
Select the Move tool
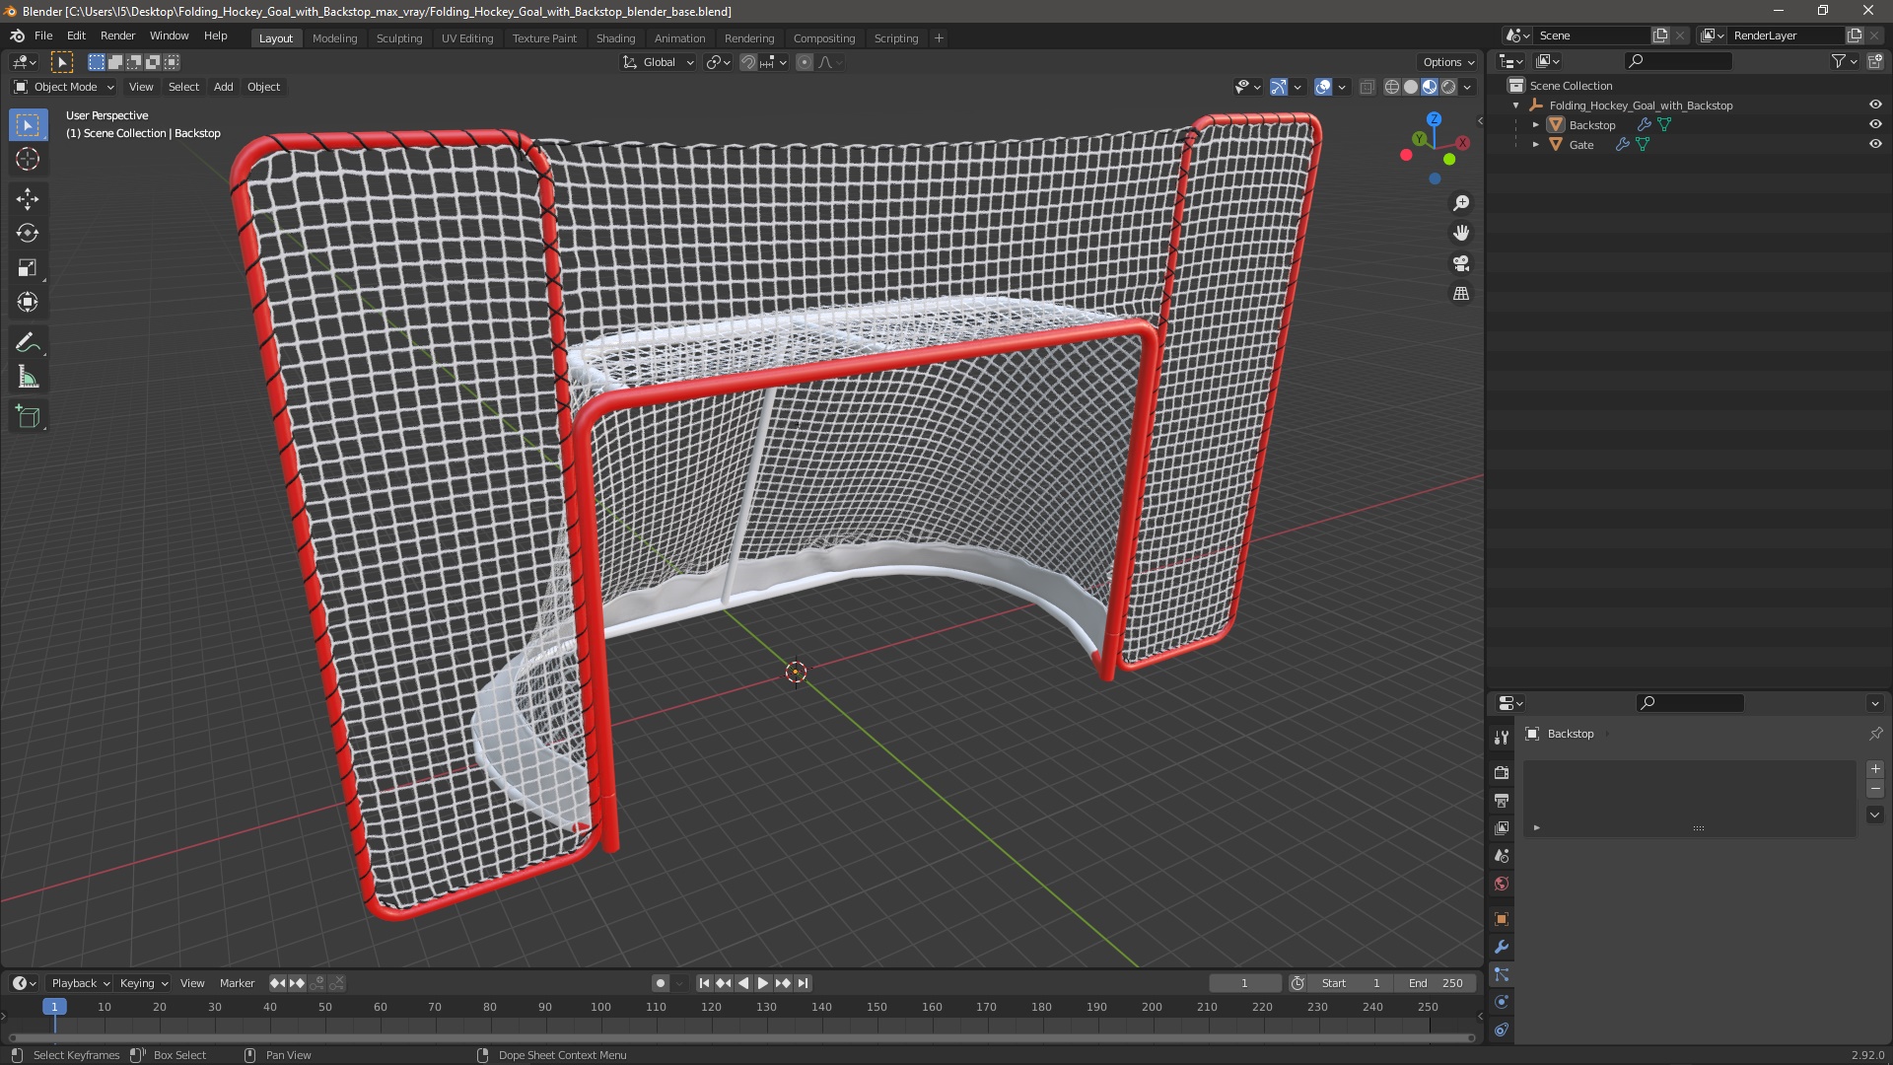pos(27,198)
